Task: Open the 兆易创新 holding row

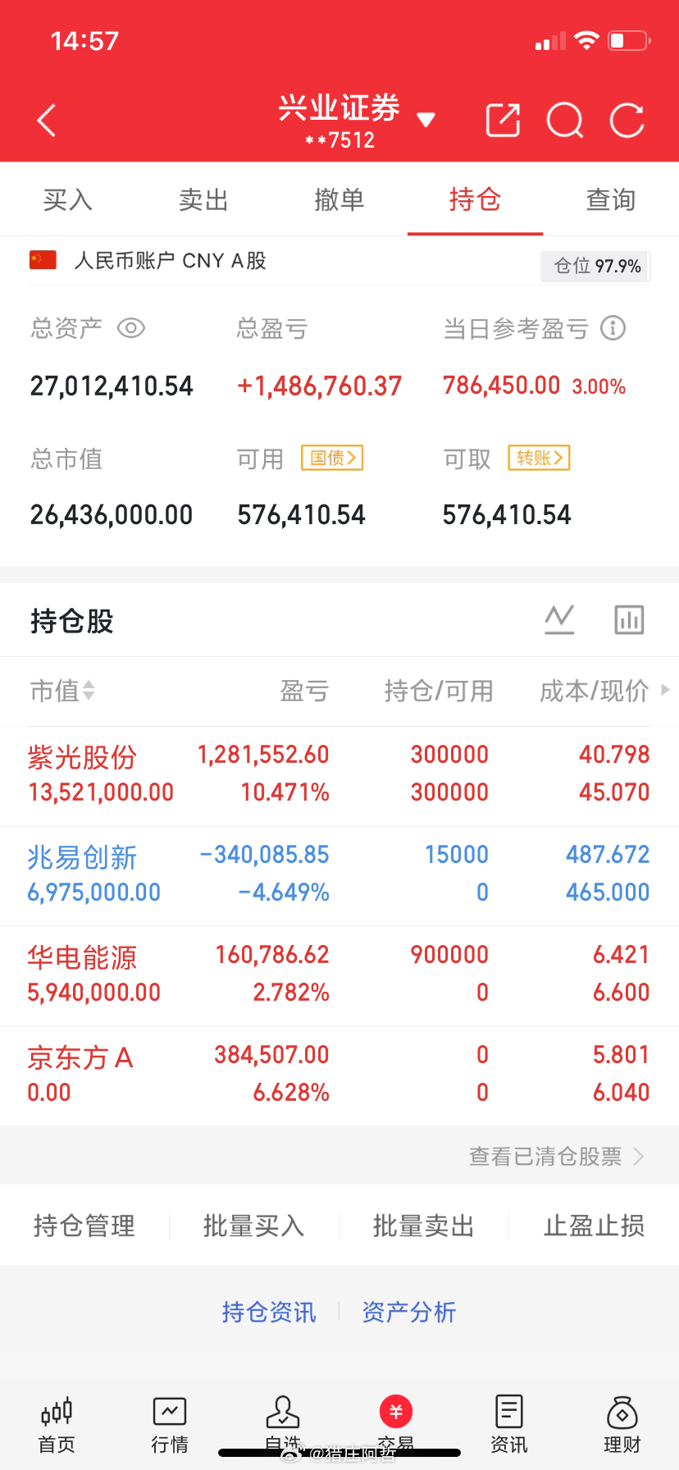Action: 339,875
